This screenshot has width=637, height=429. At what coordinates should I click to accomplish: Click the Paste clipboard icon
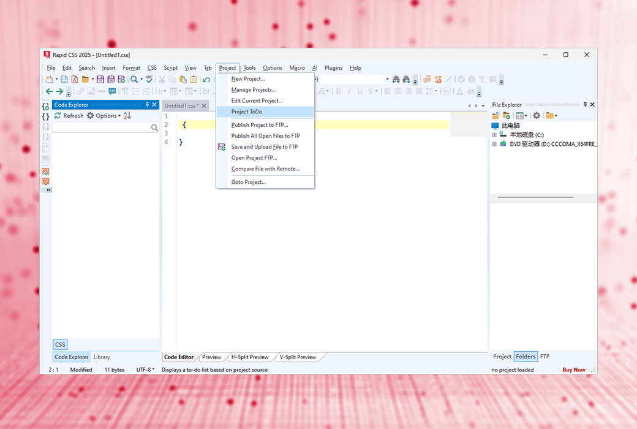pos(183,79)
